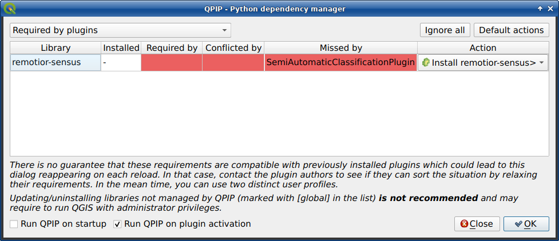Sort by the Installed column header
The height and width of the screenshot is (241, 559).
[121, 48]
